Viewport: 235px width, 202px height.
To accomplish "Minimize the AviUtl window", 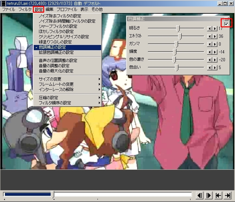I will tap(220, 4).
